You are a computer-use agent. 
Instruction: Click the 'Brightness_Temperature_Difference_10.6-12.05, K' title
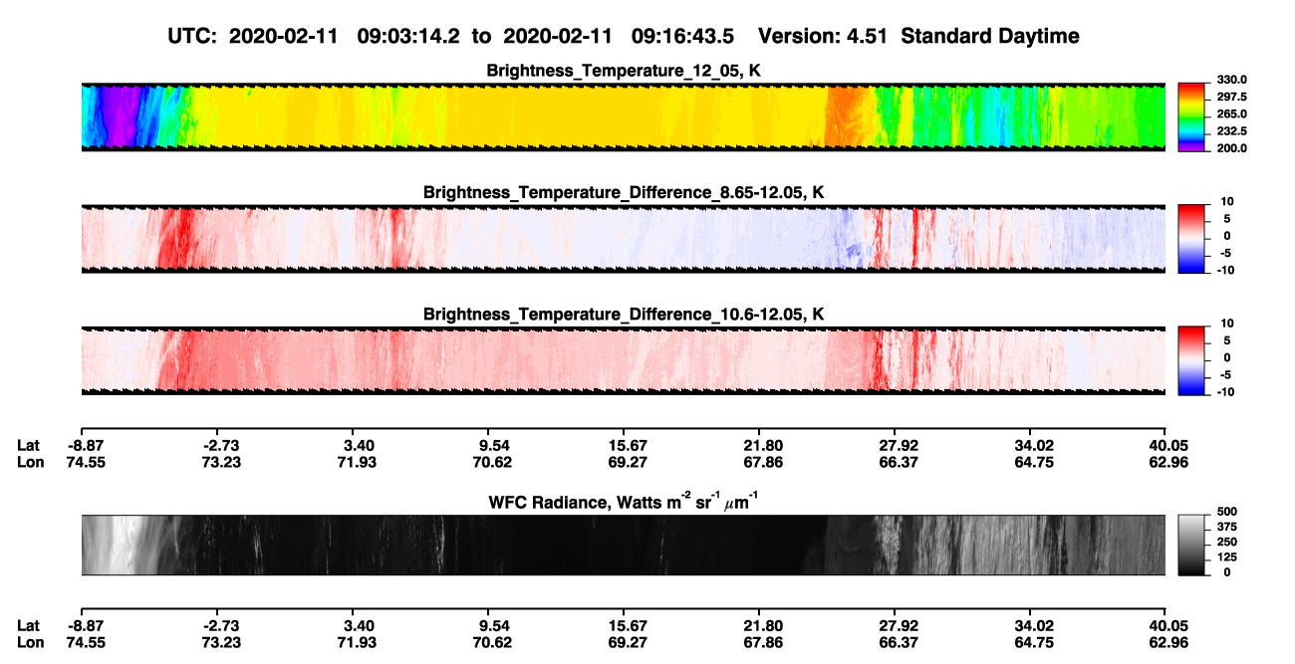tap(624, 314)
